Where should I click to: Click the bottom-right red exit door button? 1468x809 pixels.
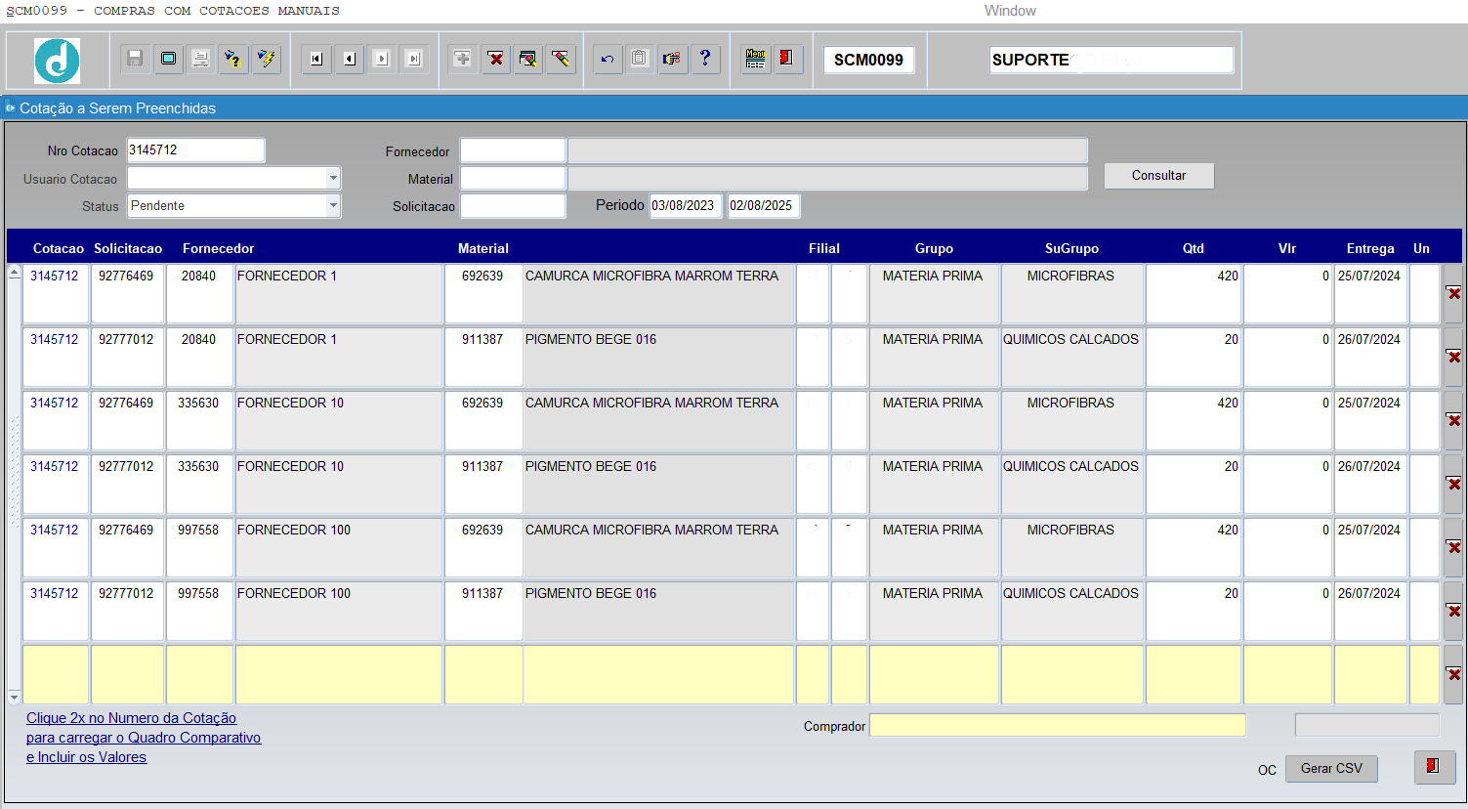pos(1434,767)
